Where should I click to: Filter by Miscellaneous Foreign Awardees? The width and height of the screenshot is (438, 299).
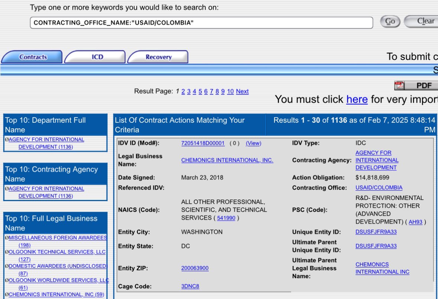(58, 238)
